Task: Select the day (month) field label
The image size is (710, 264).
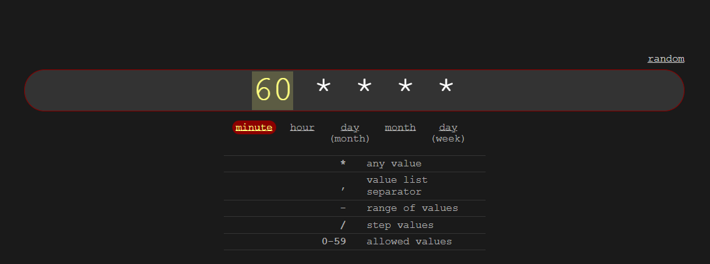Action: [350, 133]
